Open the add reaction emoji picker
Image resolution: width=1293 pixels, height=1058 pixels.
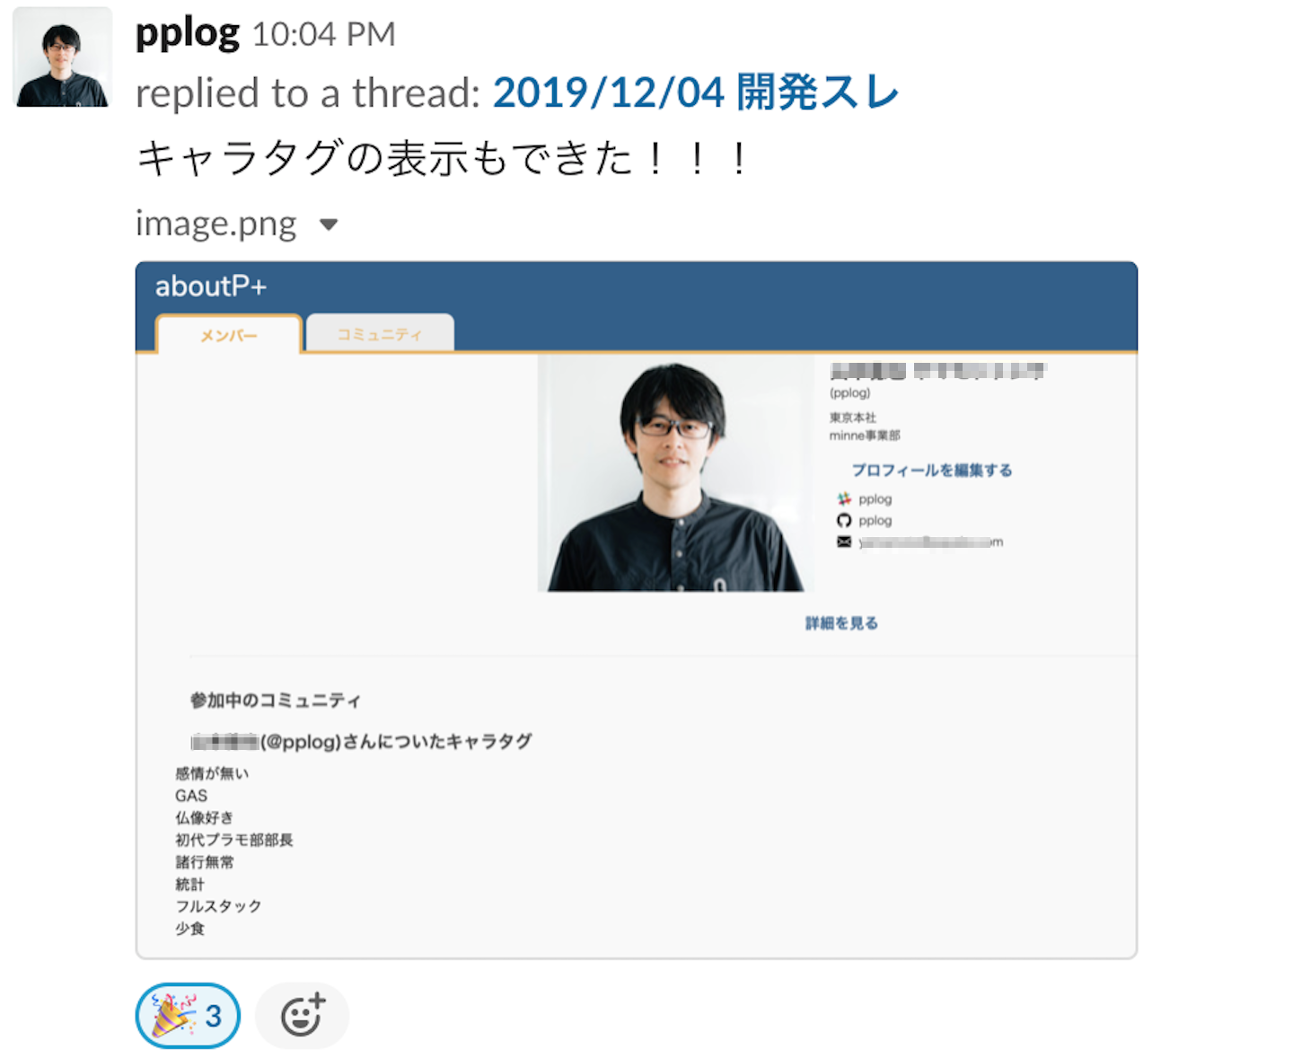(302, 1016)
